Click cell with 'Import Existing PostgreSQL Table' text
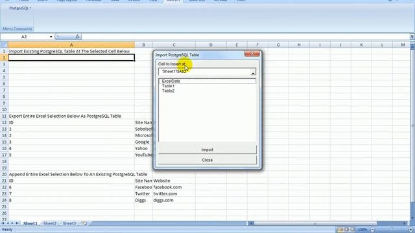415x233 pixels. click(x=71, y=51)
